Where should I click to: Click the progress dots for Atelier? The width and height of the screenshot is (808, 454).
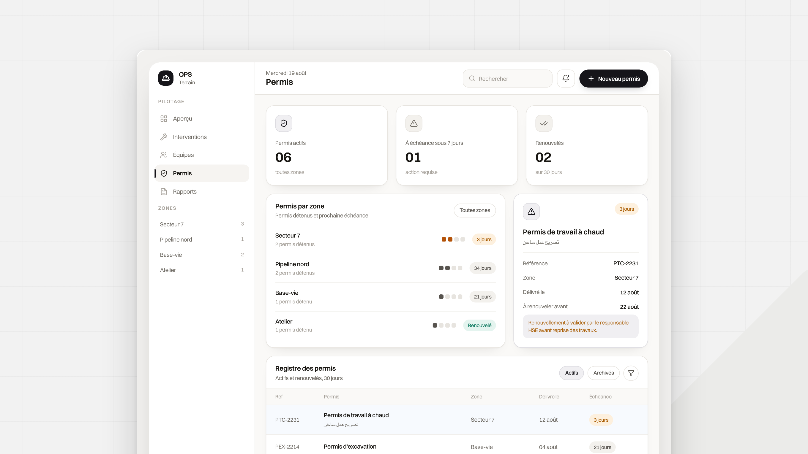coord(444,326)
